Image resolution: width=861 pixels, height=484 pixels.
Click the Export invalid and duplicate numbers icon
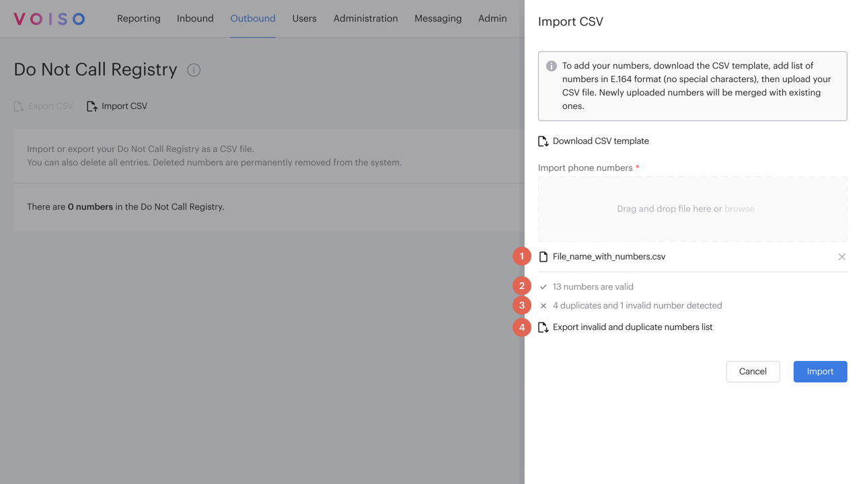click(542, 327)
